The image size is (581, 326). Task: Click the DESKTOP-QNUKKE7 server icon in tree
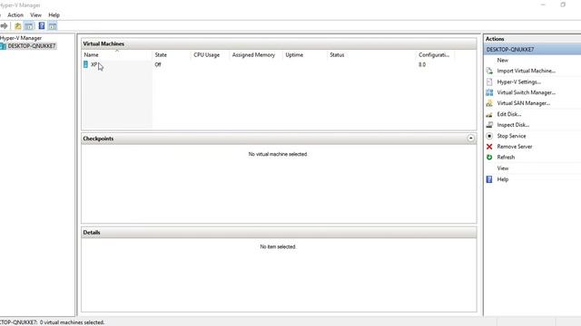tap(3, 46)
